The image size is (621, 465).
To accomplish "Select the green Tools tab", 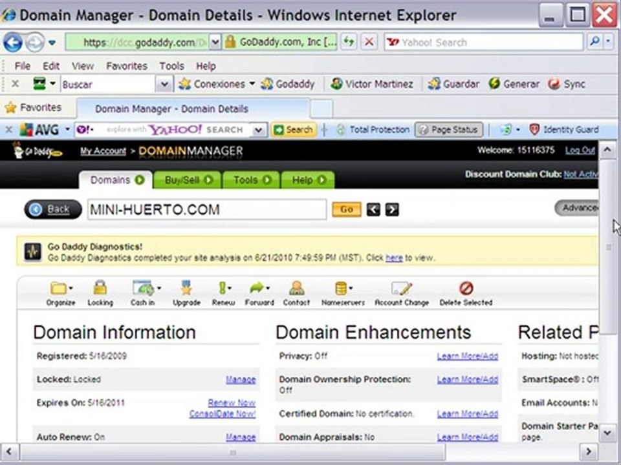I will point(252,180).
